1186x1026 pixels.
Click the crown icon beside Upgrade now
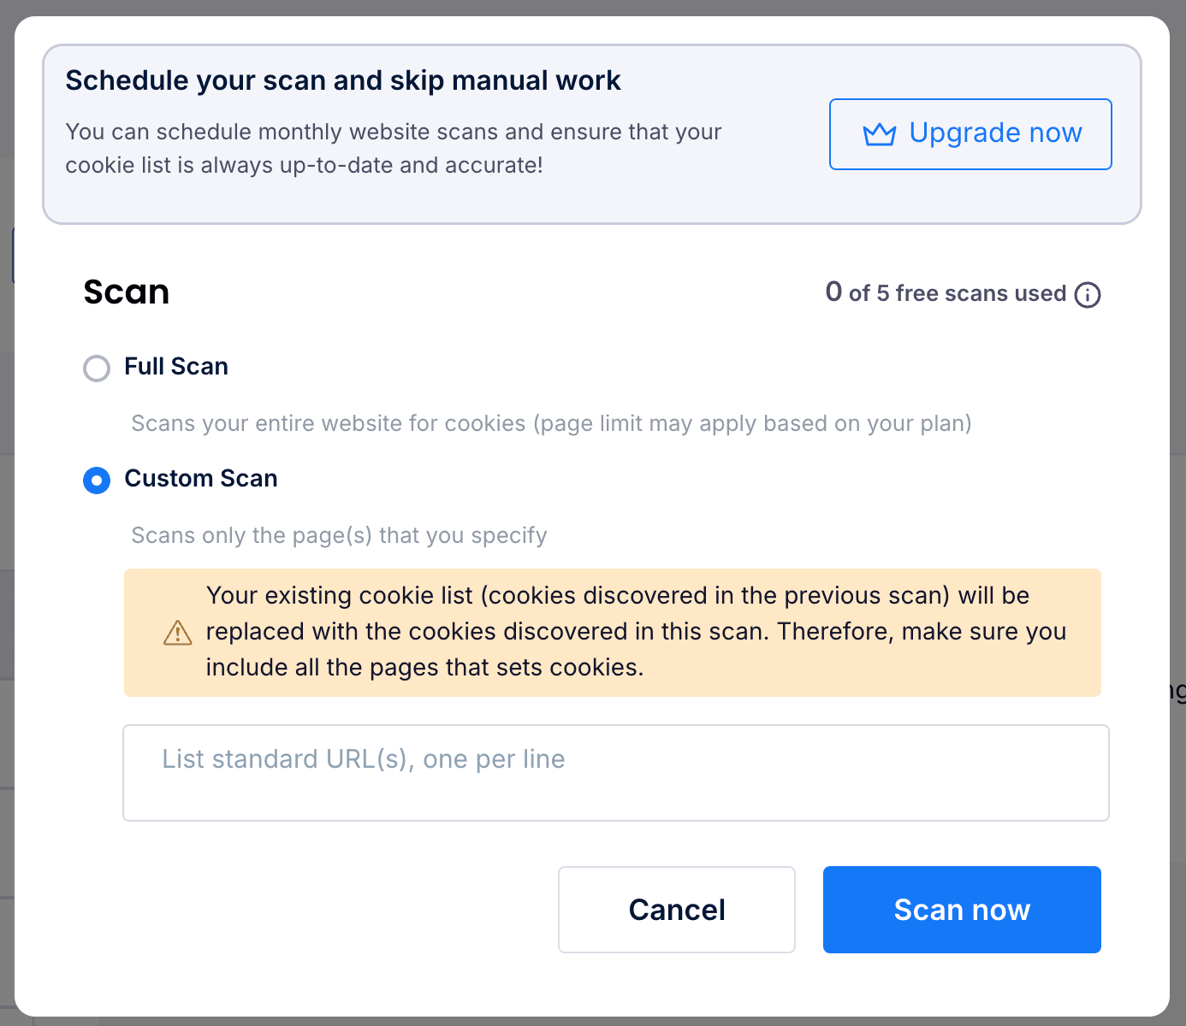[879, 134]
